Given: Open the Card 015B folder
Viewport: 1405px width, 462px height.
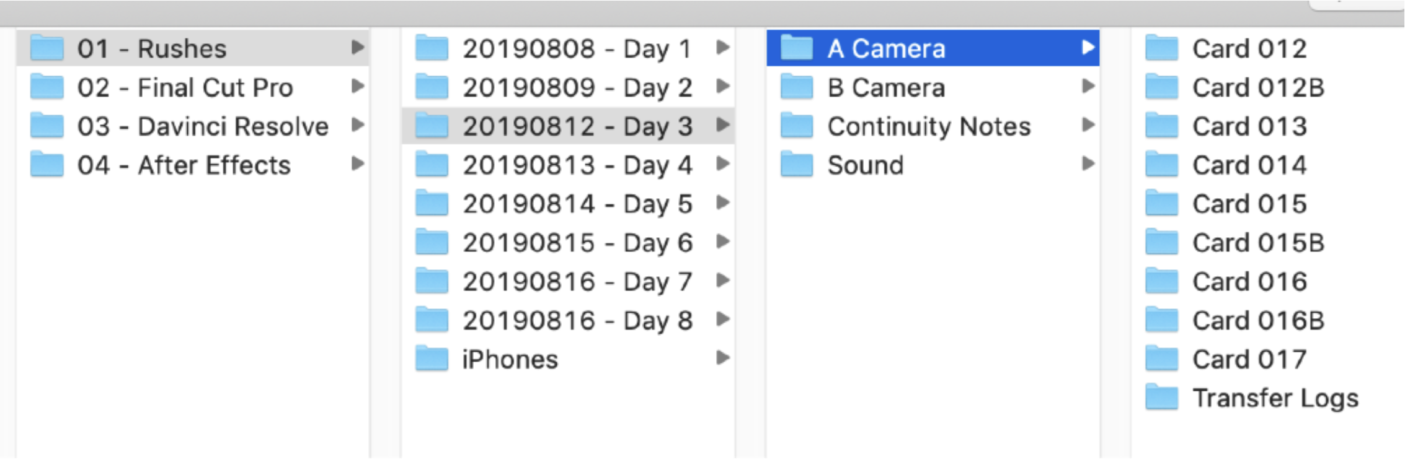Looking at the screenshot, I should (1257, 243).
